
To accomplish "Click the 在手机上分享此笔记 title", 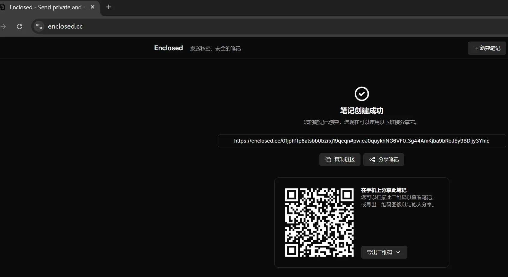I will pyautogui.click(x=384, y=190).
